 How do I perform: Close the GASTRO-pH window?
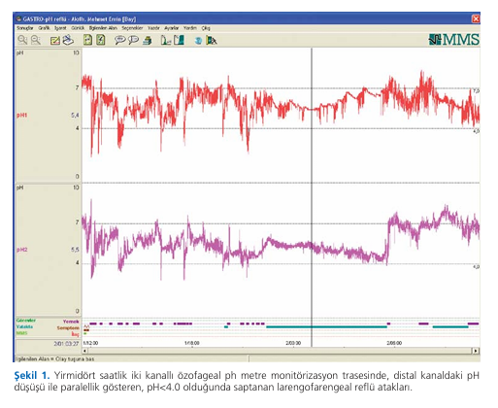[476, 18]
